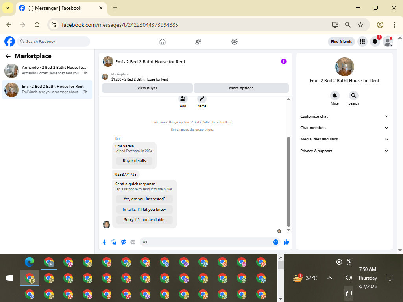Image resolution: width=403 pixels, height=302 pixels.
Task: Expand the Chat members section
Action: coord(344,128)
